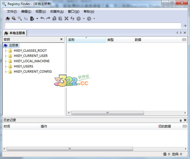Open the Forward history dropdown arrow

click(94, 19)
